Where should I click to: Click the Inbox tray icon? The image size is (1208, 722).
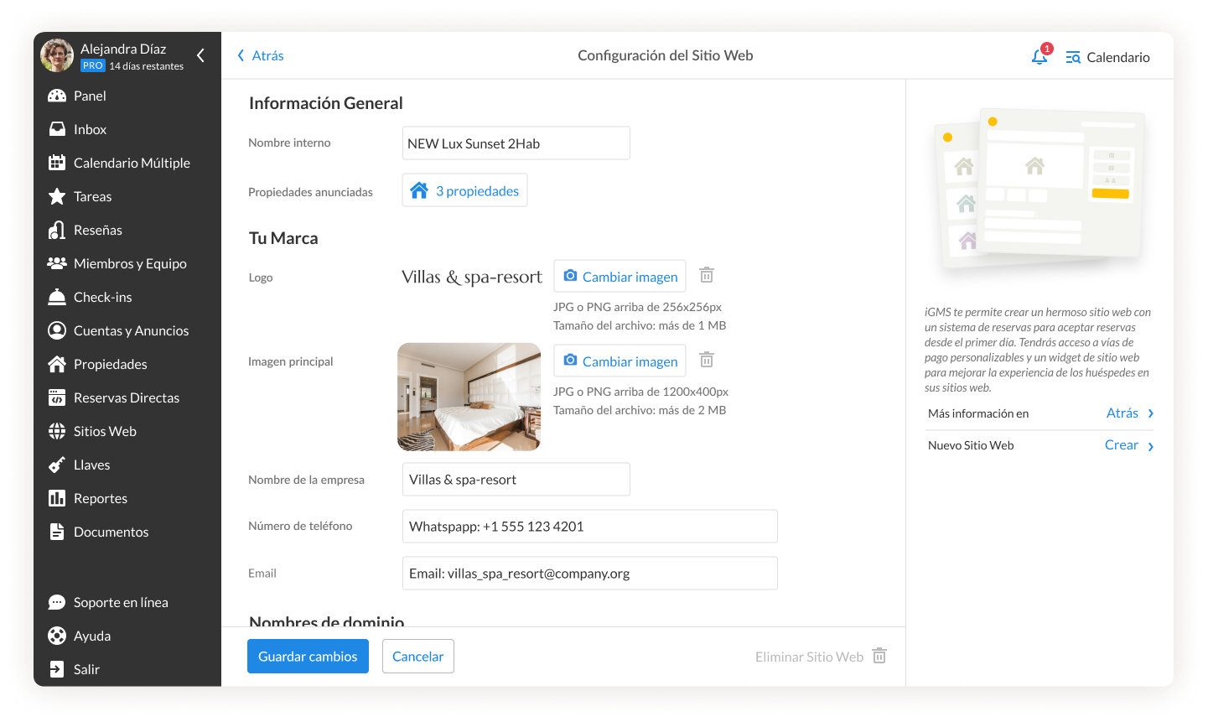tap(57, 129)
